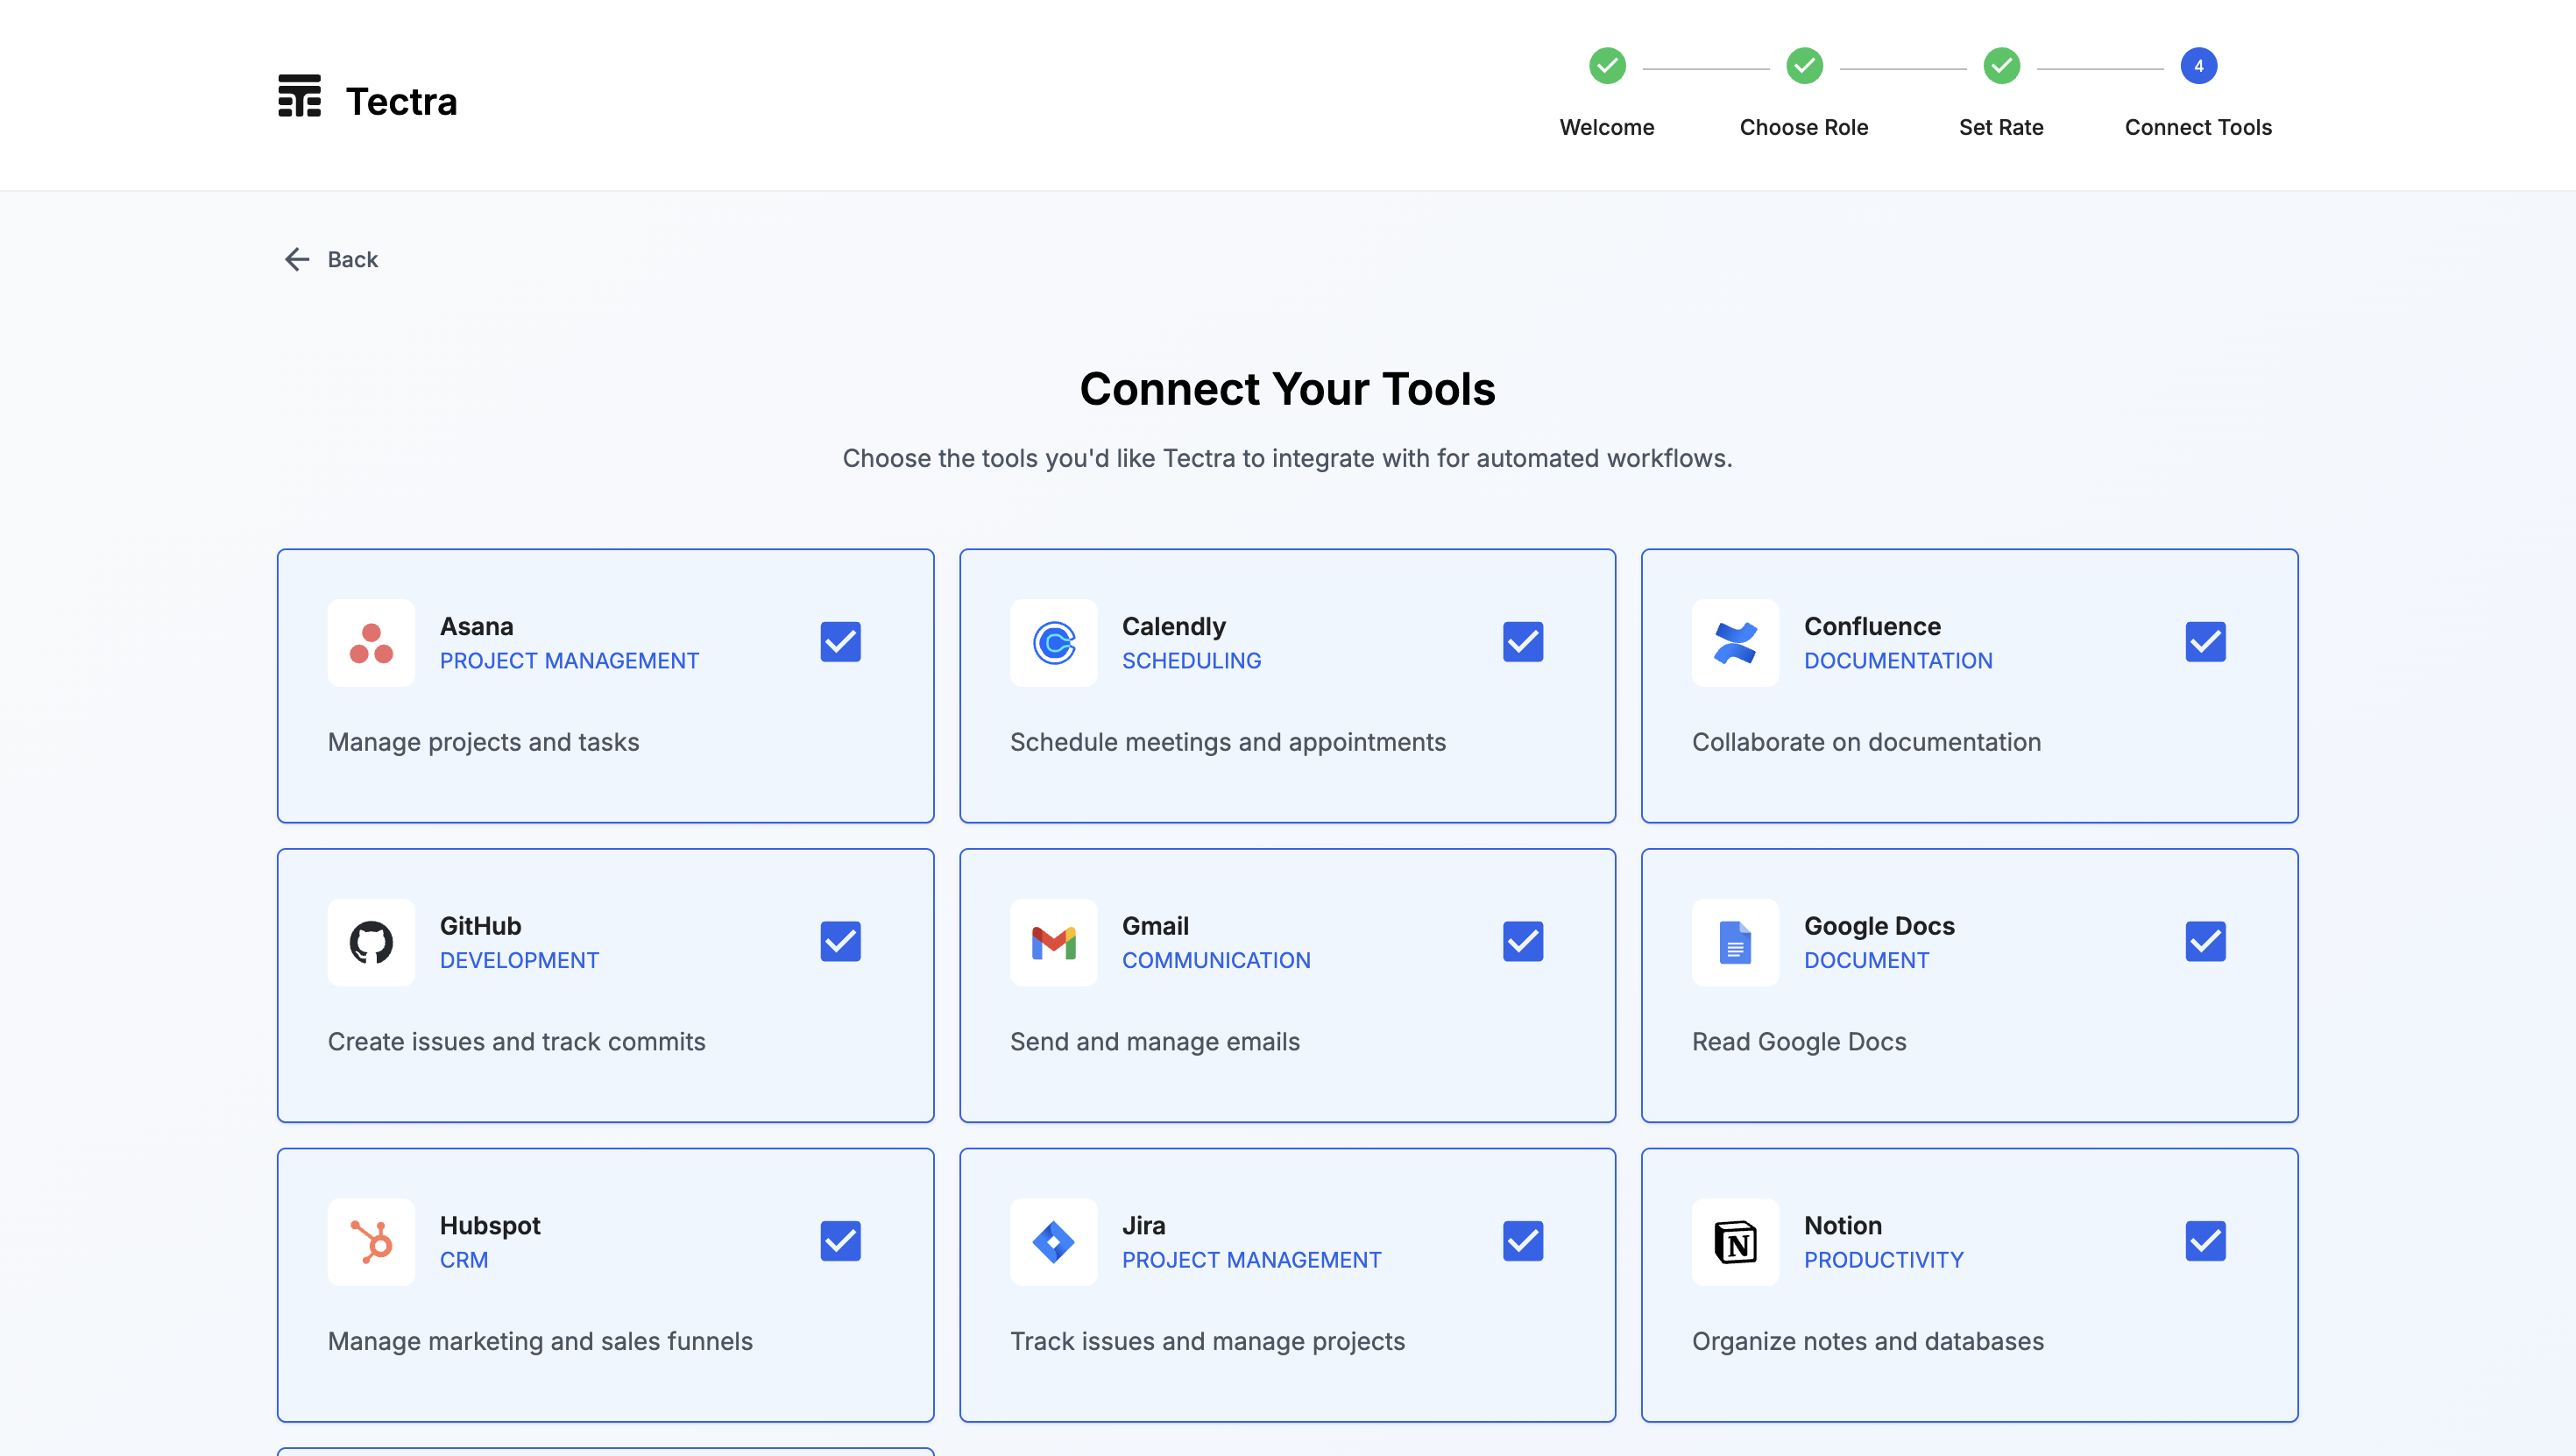Uncheck the Calendly integration checkbox
This screenshot has height=1456, width=2576.
(1523, 642)
